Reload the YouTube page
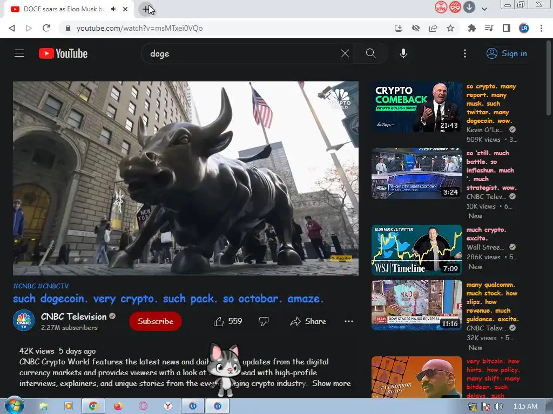This screenshot has height=414, width=553. [46, 28]
